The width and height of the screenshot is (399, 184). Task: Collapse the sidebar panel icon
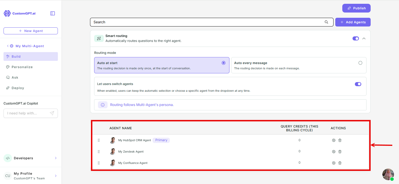[x=53, y=13]
